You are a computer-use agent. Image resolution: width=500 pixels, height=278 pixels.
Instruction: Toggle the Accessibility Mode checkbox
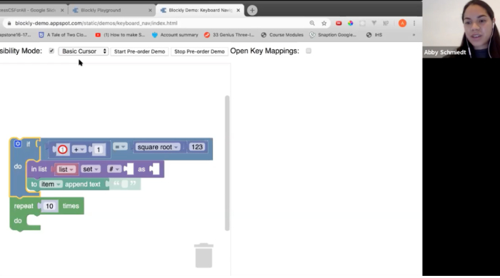(x=51, y=51)
